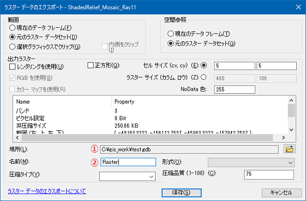This screenshot has width=306, height=201.
Task: Click the 保存(S) button
Action: [x=181, y=193]
